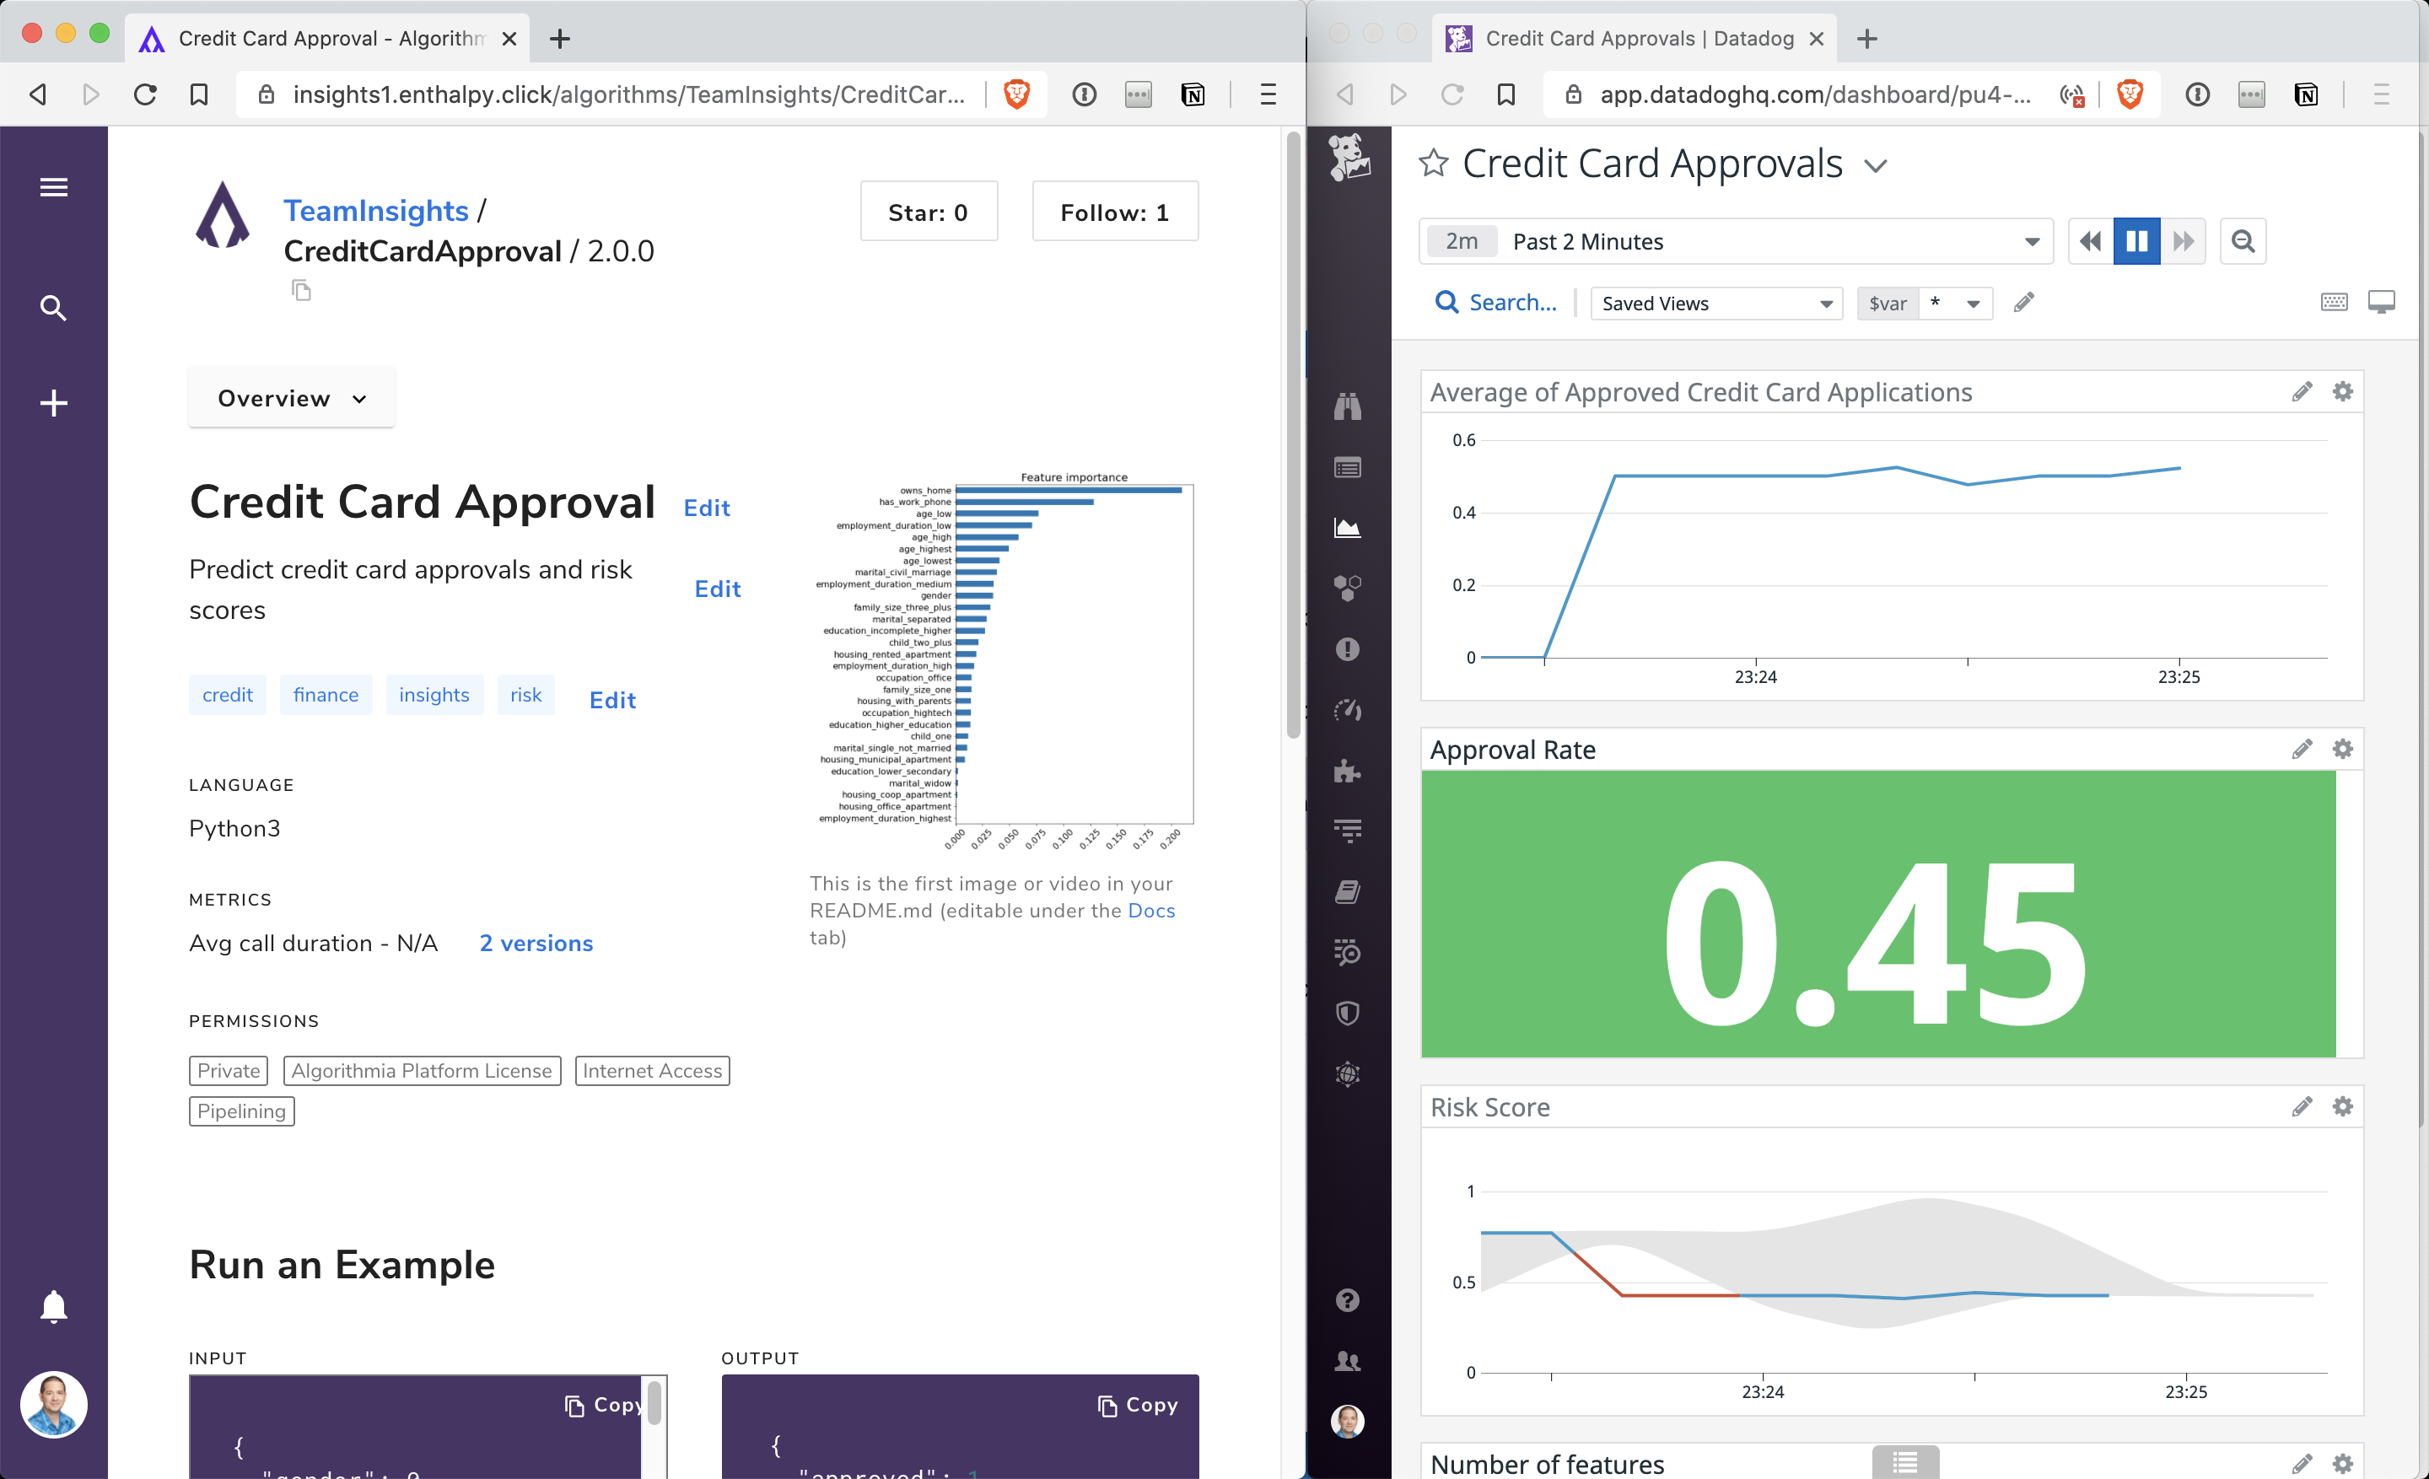Click the credit tag

click(x=228, y=695)
